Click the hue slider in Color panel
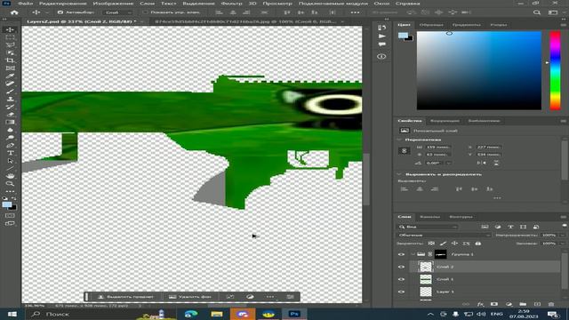569x320 pixels. click(x=555, y=70)
